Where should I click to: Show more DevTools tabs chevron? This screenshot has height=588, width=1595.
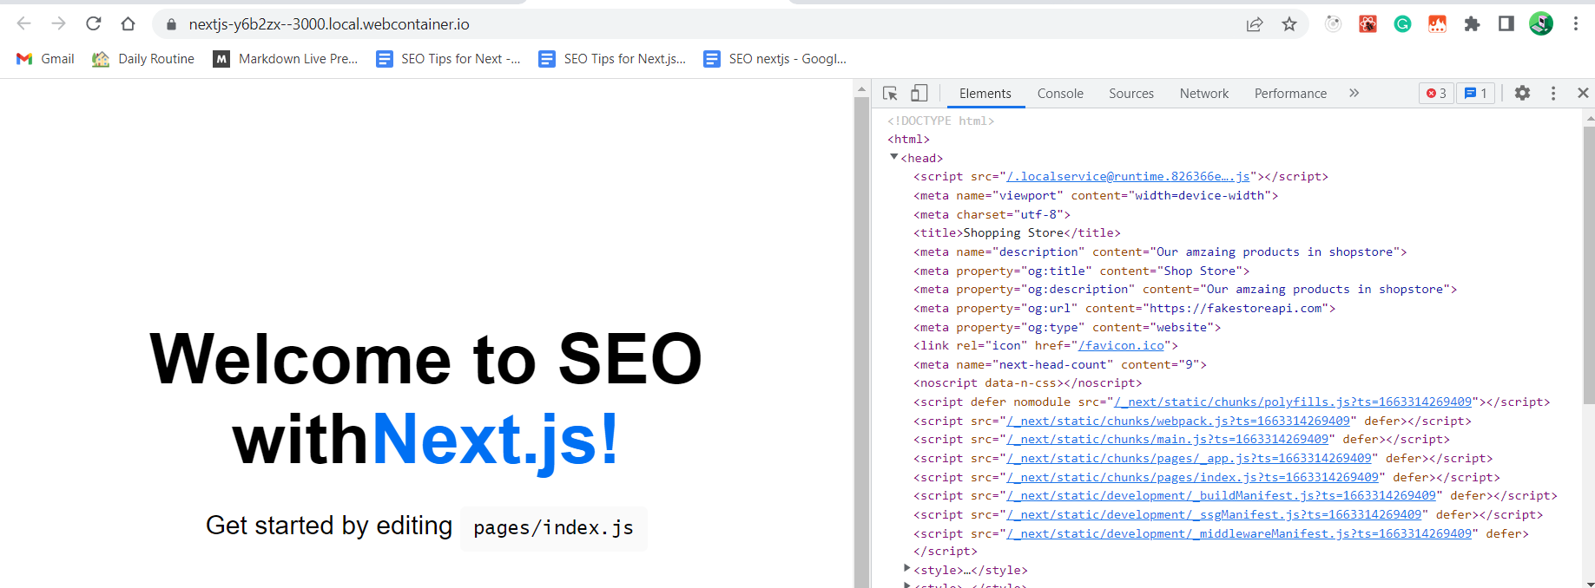[1354, 93]
